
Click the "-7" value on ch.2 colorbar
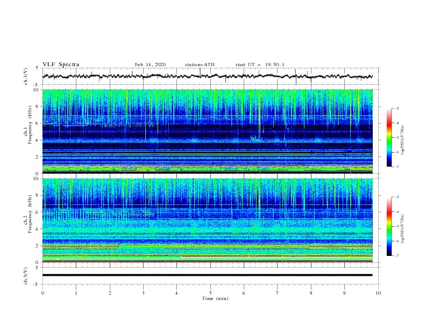tap(396, 256)
